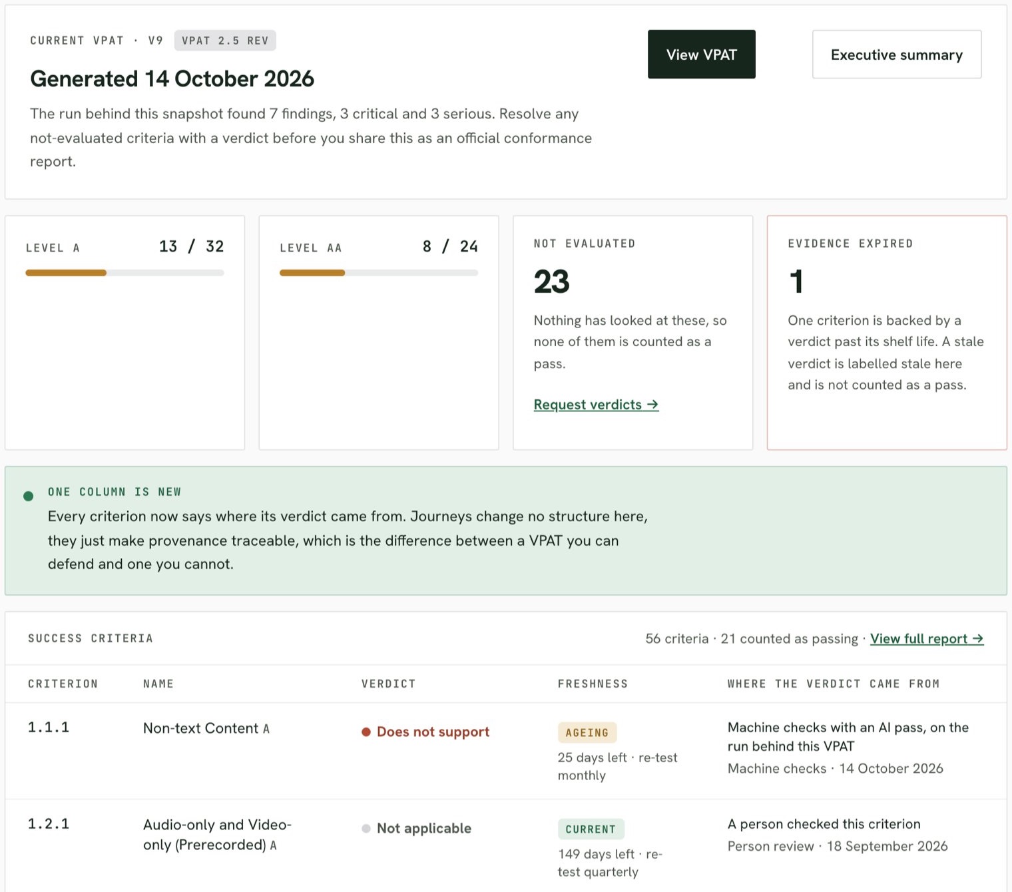Select the Freshness column header

click(593, 684)
